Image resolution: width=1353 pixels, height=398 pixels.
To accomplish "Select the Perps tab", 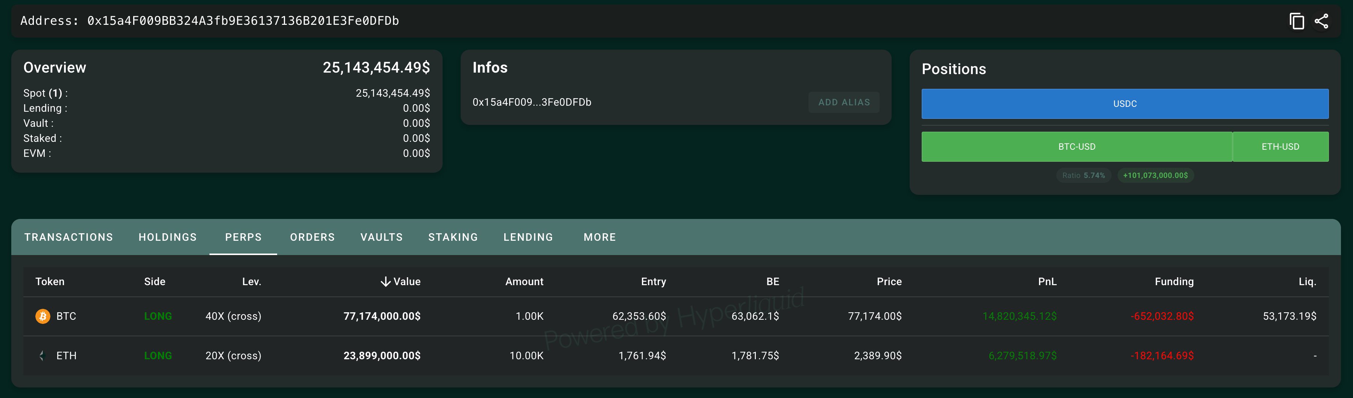I will [243, 237].
